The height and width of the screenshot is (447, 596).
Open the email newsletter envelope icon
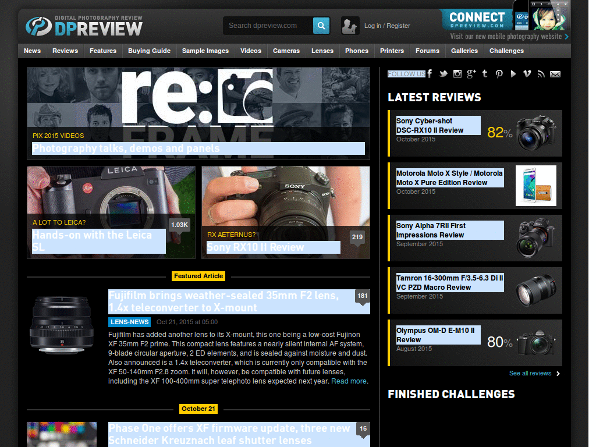point(554,74)
